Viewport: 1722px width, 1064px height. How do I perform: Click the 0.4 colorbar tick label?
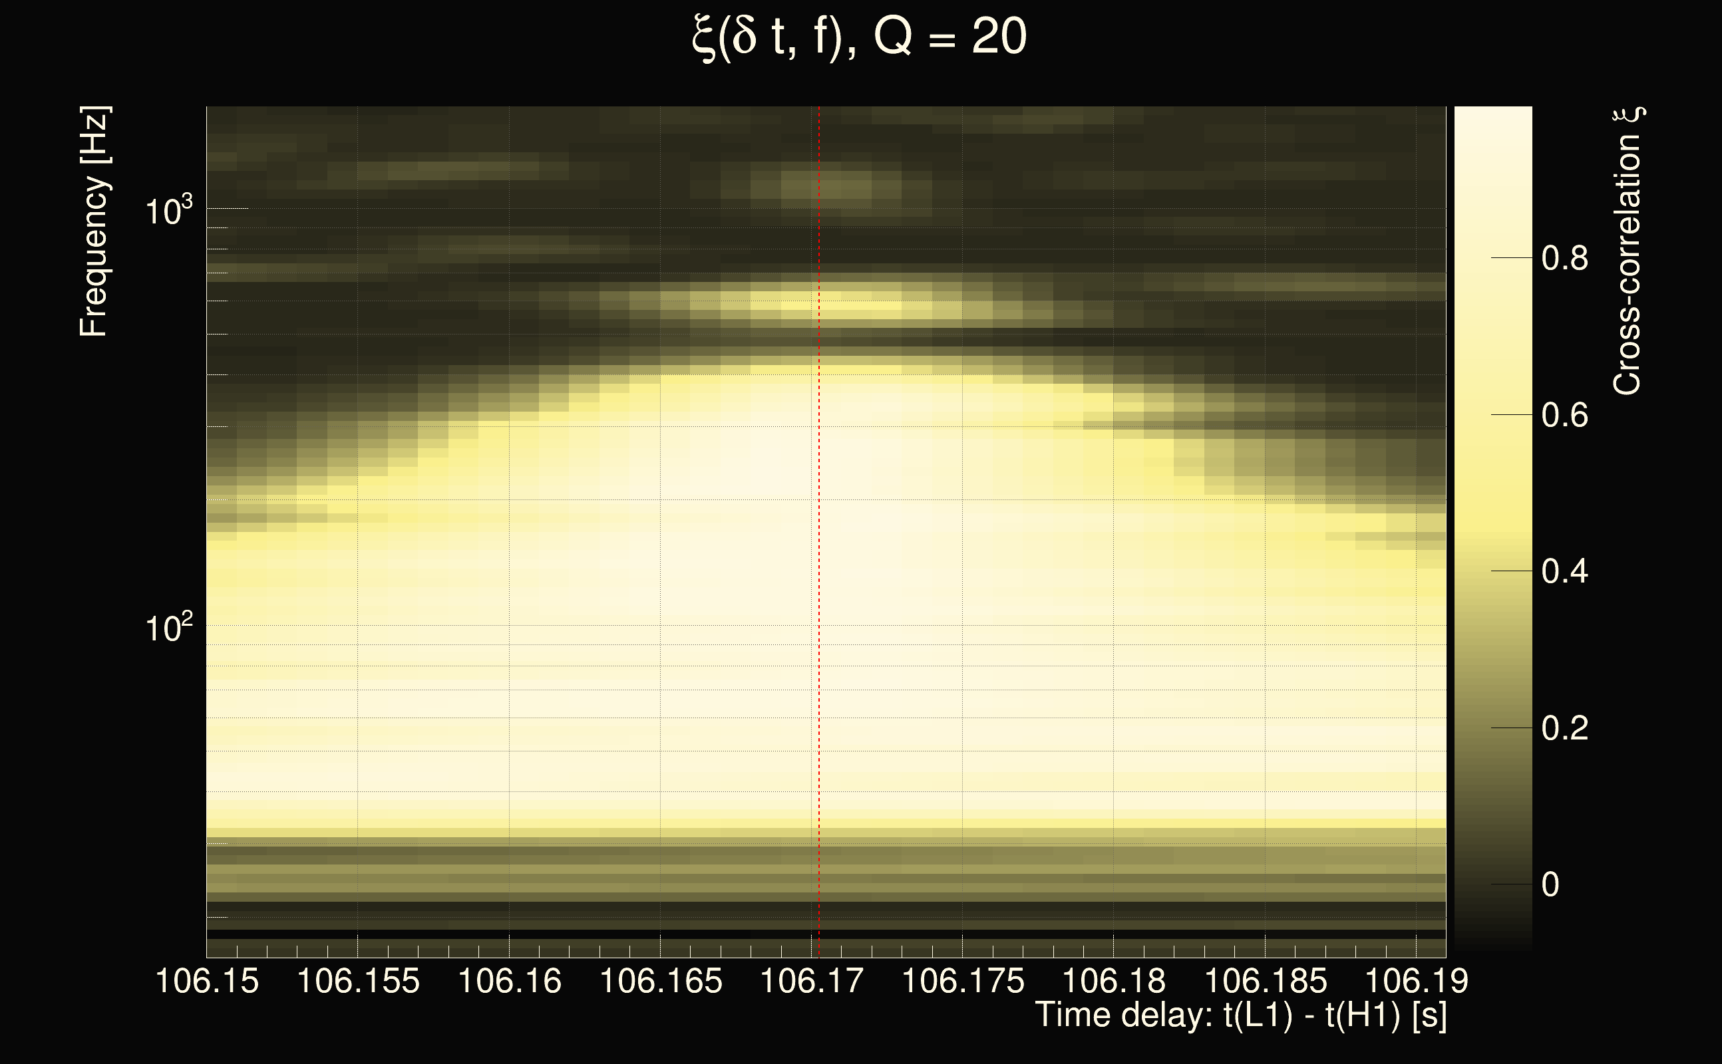pyautogui.click(x=1564, y=571)
